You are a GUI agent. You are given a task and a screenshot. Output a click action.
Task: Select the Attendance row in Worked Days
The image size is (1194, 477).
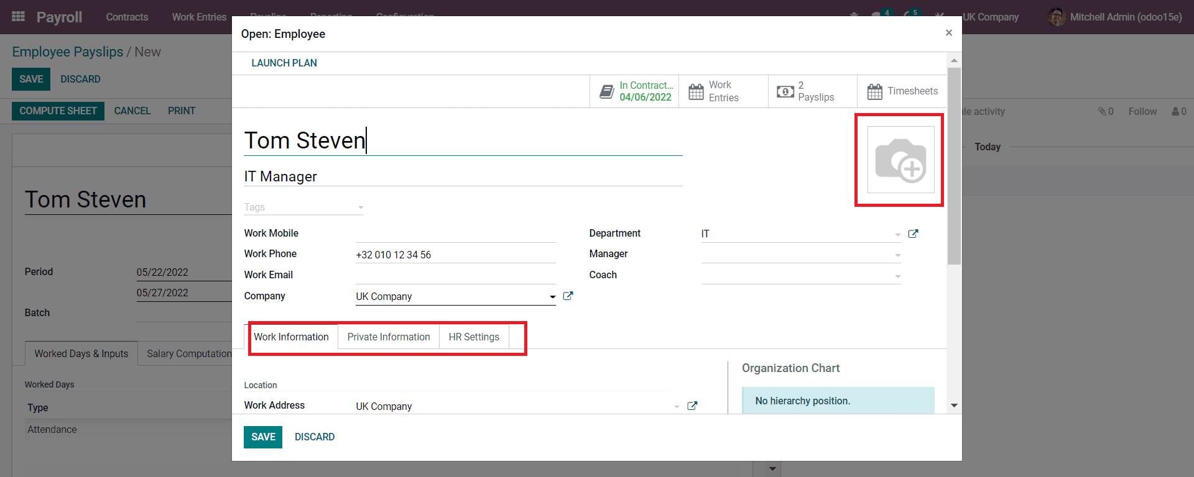pos(128,429)
